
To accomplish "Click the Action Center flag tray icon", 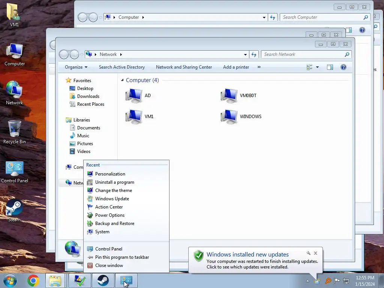I will (337, 280).
